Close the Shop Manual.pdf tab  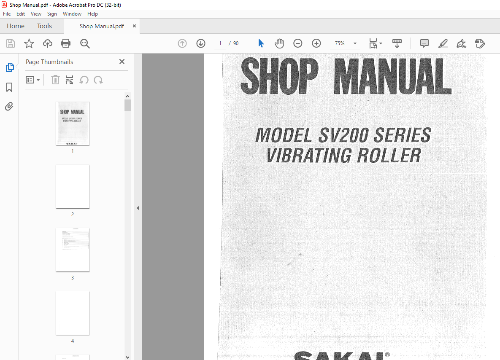coord(134,26)
